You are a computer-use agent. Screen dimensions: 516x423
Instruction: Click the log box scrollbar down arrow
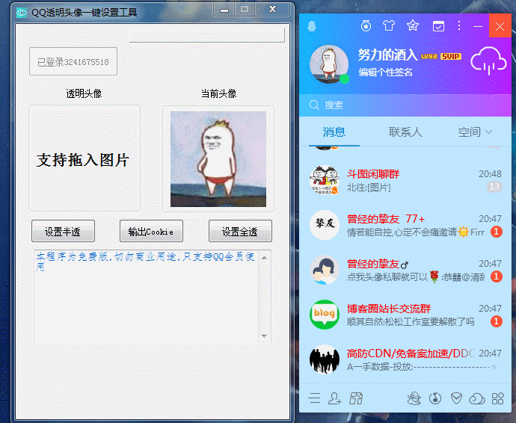click(264, 336)
